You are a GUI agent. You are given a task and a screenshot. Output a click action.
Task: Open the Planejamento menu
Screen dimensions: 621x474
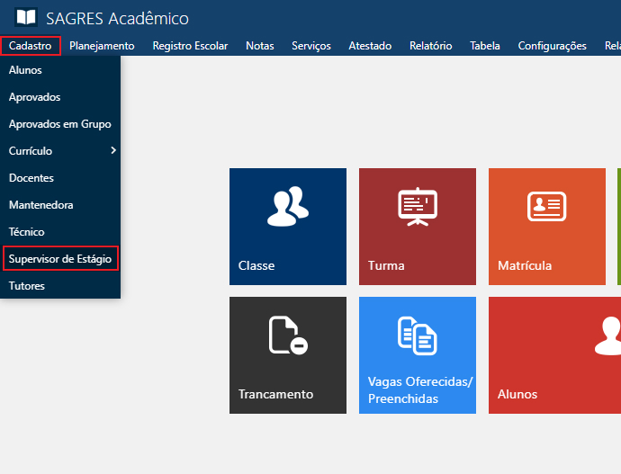(102, 46)
